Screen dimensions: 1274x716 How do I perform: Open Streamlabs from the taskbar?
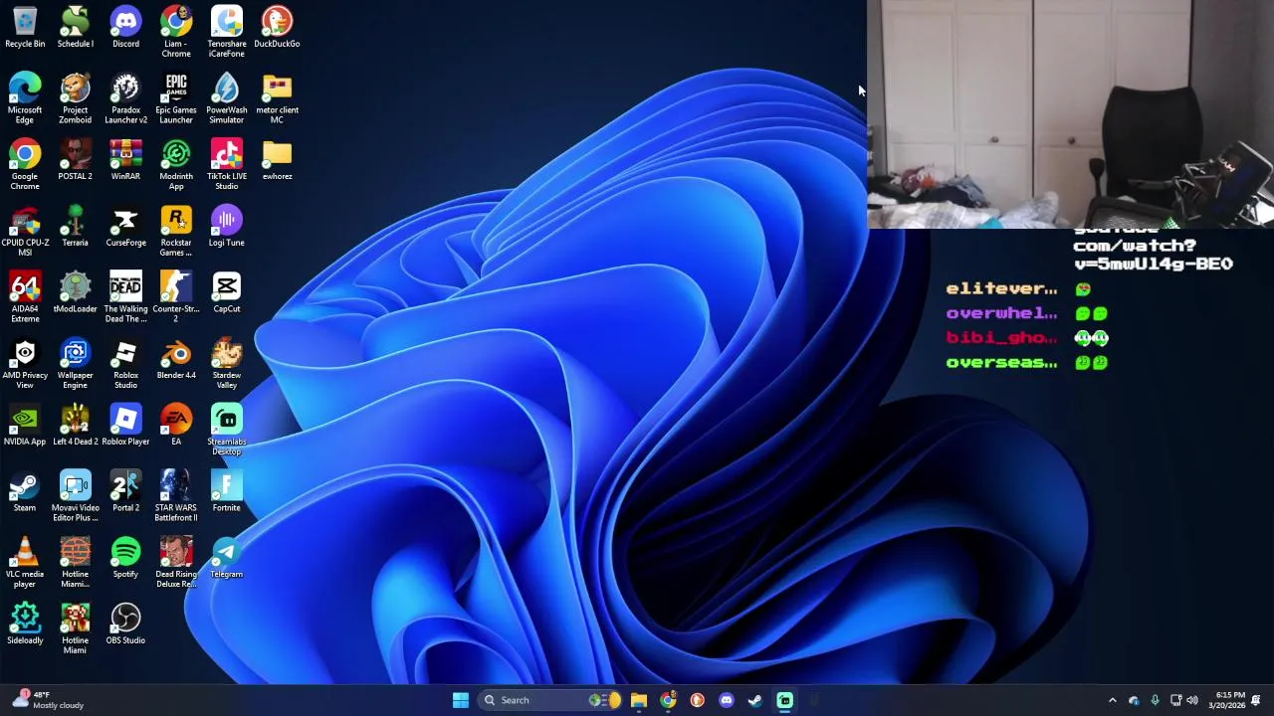784,700
